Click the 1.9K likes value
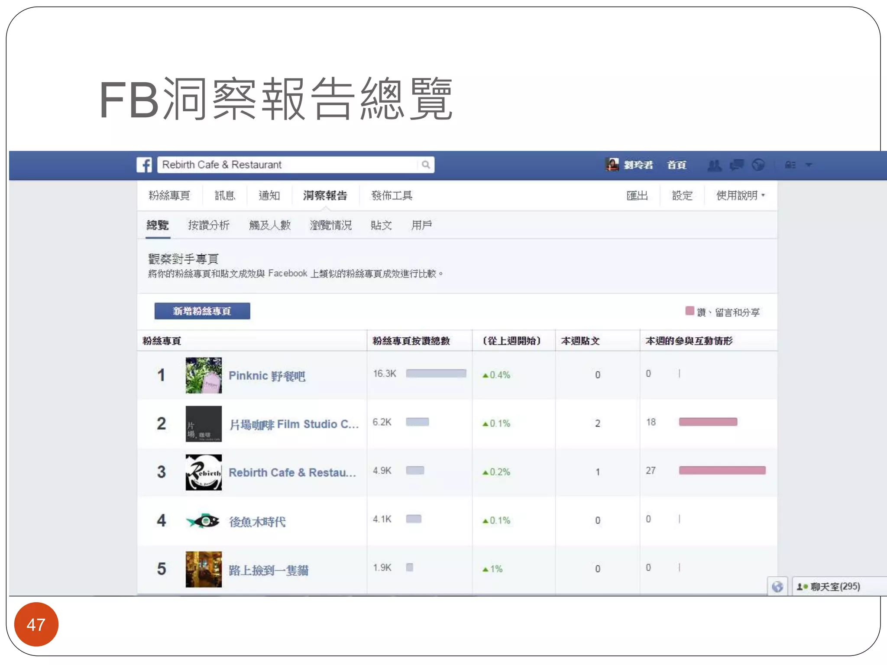887x665 pixels. pos(382,568)
